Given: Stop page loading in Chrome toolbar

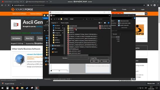Looking at the screenshot, I should pos(8,5).
